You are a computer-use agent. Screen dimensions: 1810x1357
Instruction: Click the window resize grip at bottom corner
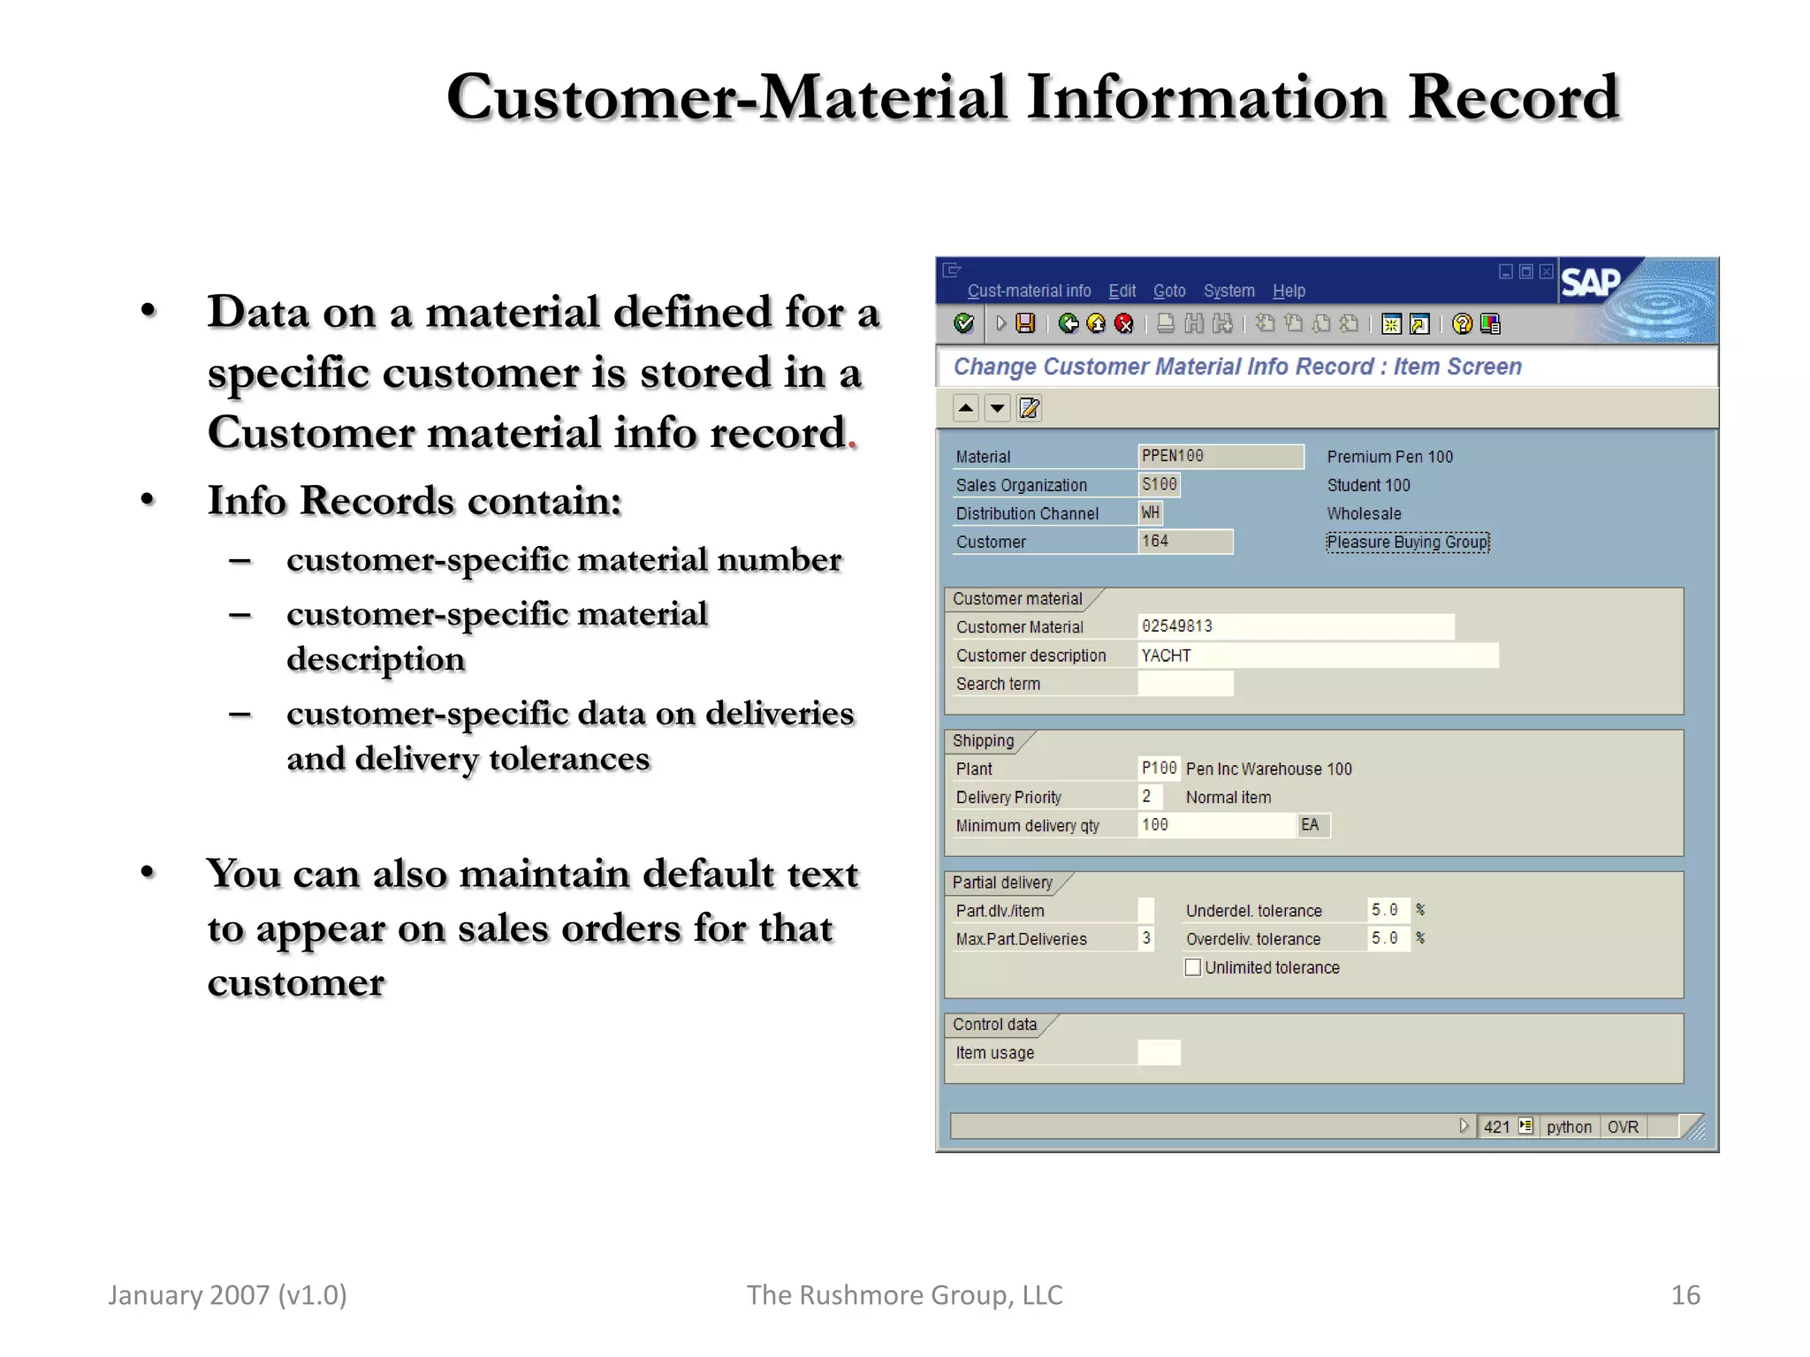tap(1692, 1127)
